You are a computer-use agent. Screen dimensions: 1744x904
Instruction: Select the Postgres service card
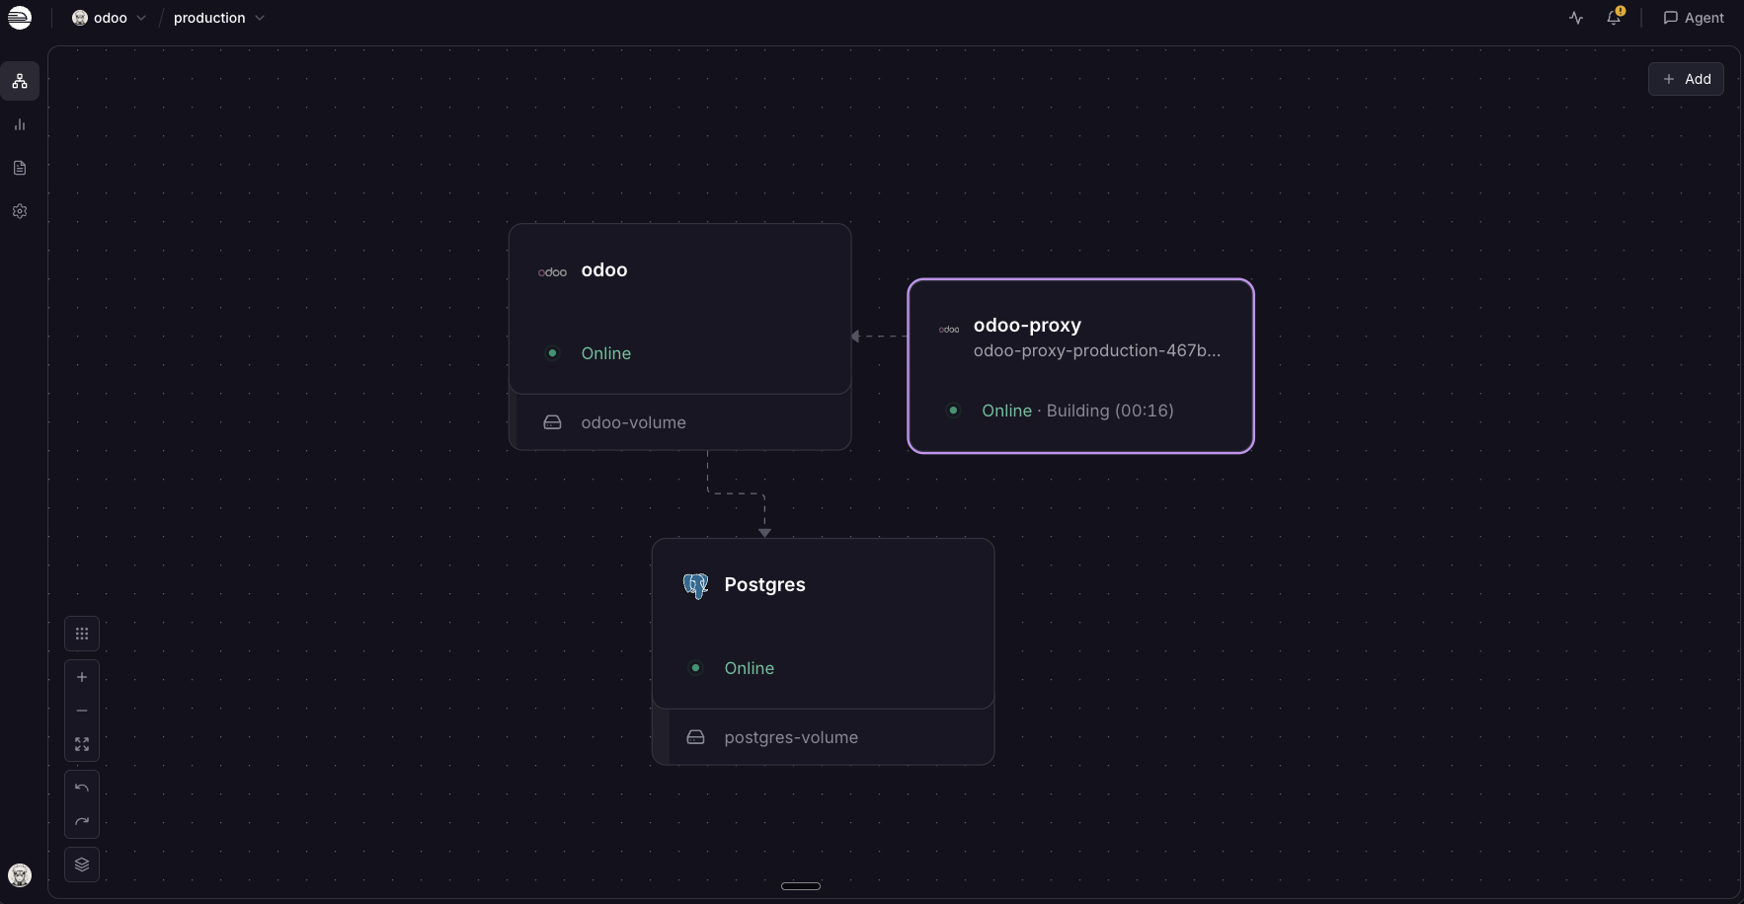click(823, 624)
